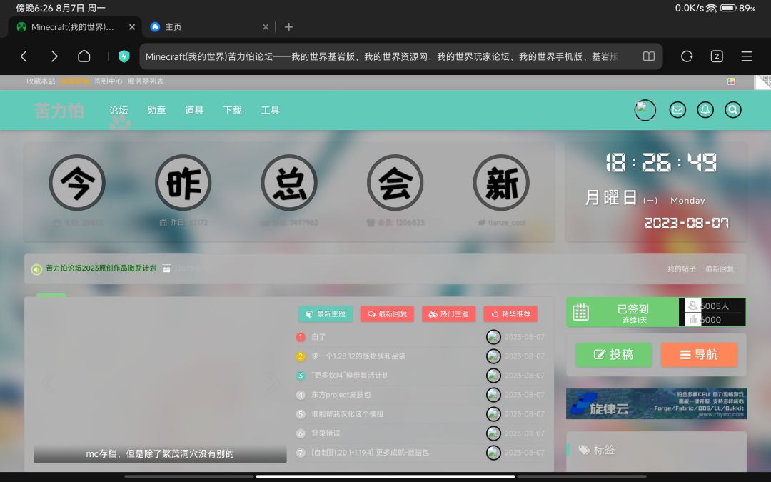
Task: Click the 昨 yesterday stats circle
Action: point(183,183)
